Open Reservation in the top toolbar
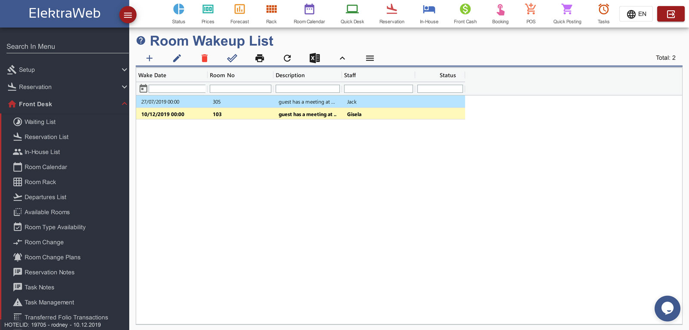Viewport: 689px width, 330px height. pos(392,14)
